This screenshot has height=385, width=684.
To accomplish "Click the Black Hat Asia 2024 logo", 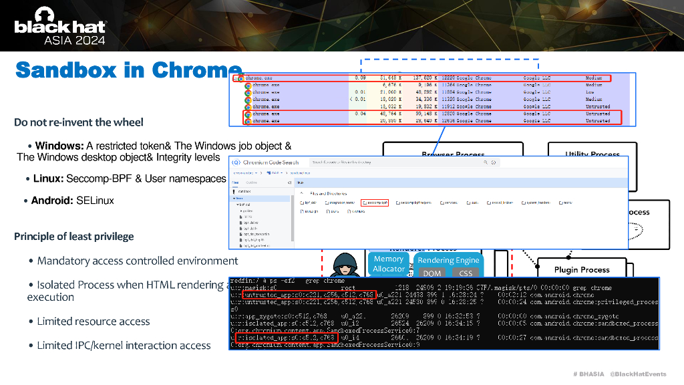I will pyautogui.click(x=60, y=26).
